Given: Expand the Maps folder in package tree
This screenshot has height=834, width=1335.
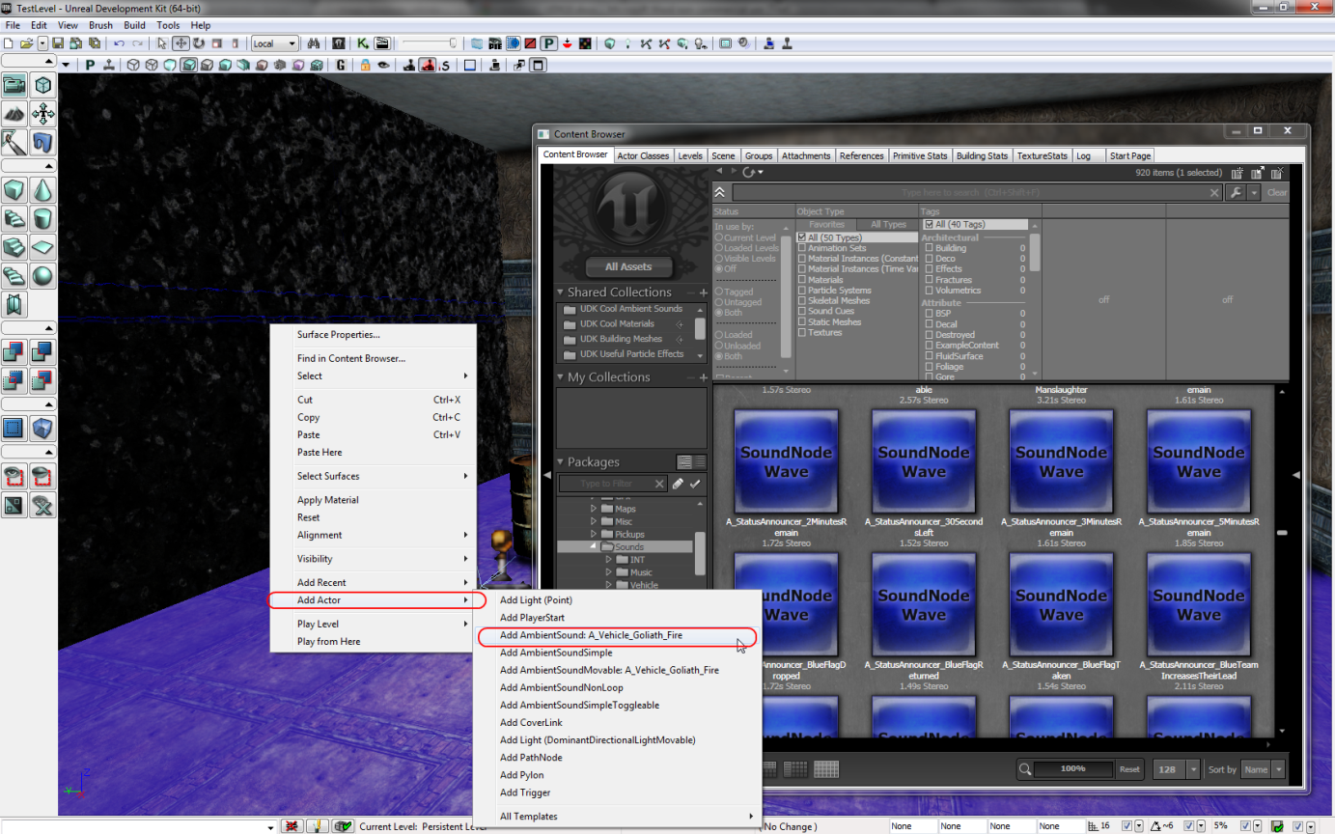Looking at the screenshot, I should point(594,509).
